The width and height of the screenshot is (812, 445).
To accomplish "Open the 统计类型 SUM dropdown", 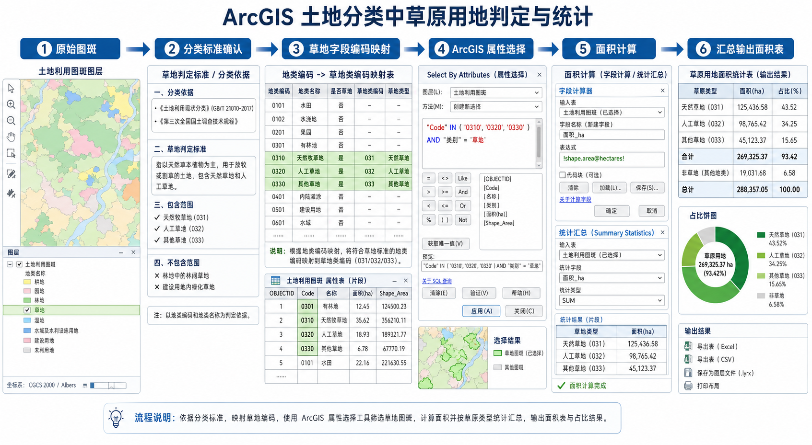I will (x=612, y=300).
